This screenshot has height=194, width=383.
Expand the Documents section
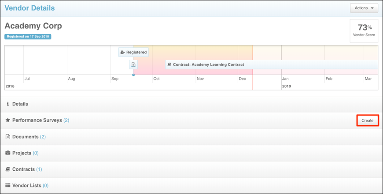[x=26, y=137]
